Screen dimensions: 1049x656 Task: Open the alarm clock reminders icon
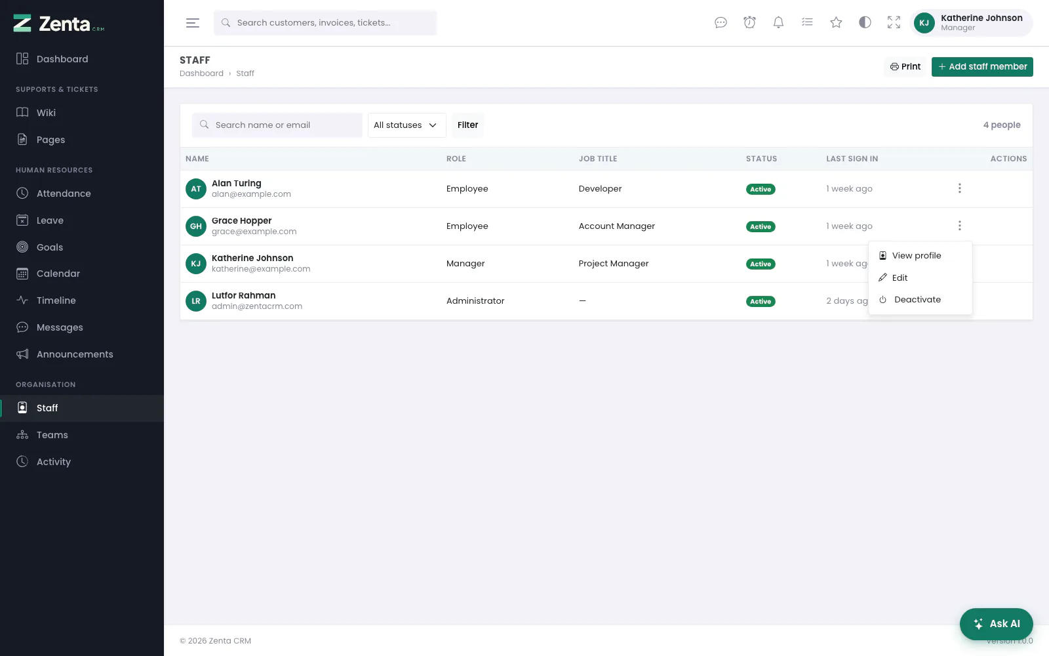coord(749,23)
